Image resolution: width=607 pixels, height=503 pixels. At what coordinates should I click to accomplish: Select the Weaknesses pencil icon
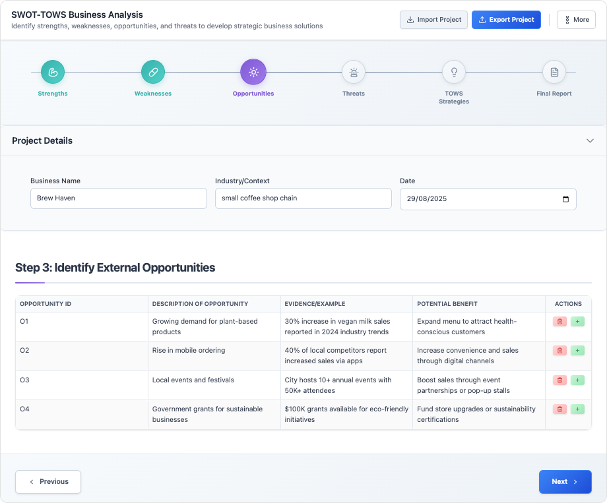tap(153, 72)
